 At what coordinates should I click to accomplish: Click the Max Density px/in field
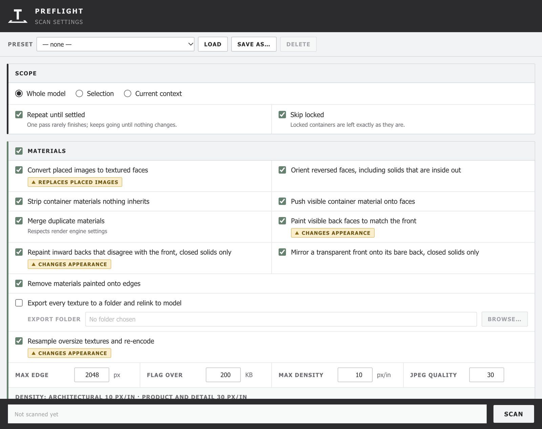(355, 375)
